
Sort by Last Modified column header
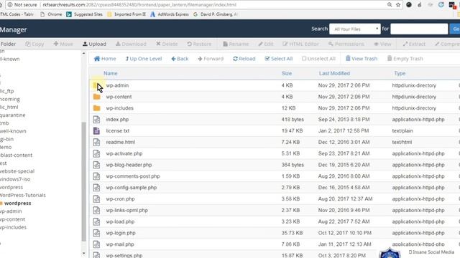click(334, 73)
